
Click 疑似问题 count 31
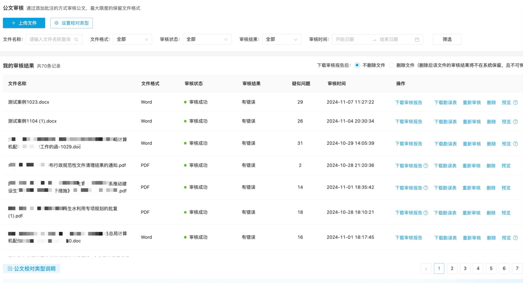tap(300, 143)
